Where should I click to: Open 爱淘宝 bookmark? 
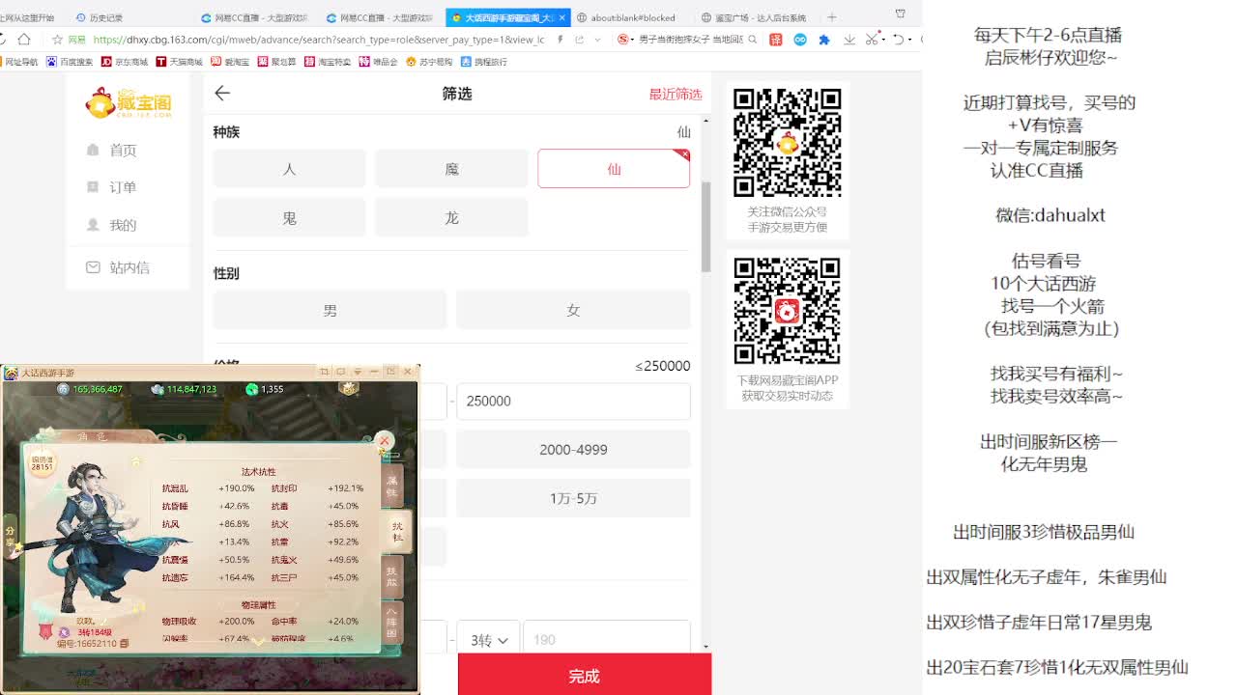[230, 62]
